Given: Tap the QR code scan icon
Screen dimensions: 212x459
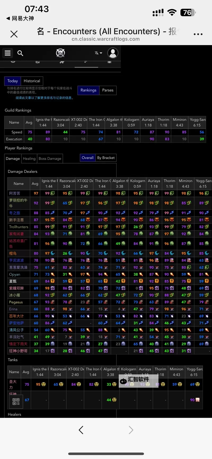Looking at the screenshot, I should (16, 401).
